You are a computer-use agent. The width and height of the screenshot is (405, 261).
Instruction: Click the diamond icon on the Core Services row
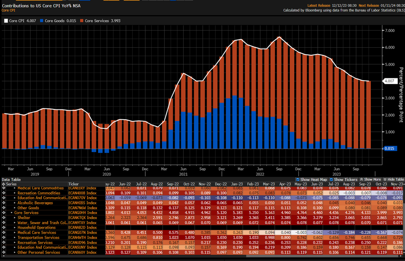[x=4, y=212]
